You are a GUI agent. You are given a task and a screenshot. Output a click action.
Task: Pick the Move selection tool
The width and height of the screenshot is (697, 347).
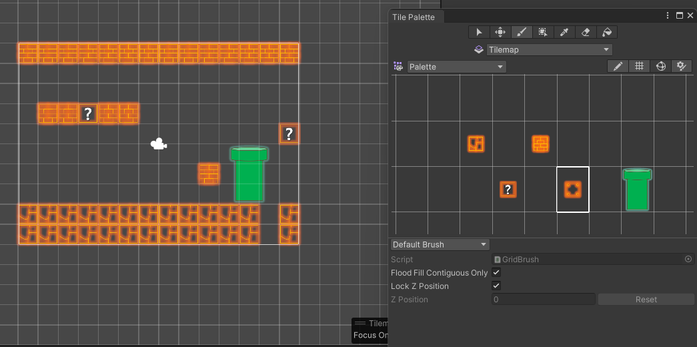click(x=500, y=32)
